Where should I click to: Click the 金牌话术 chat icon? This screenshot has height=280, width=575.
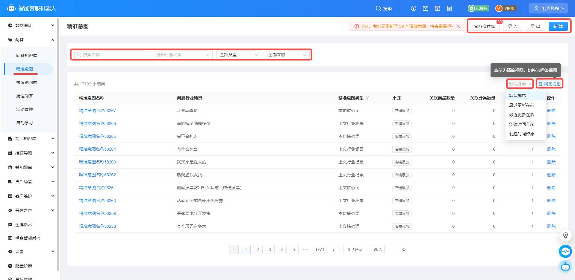[10, 225]
